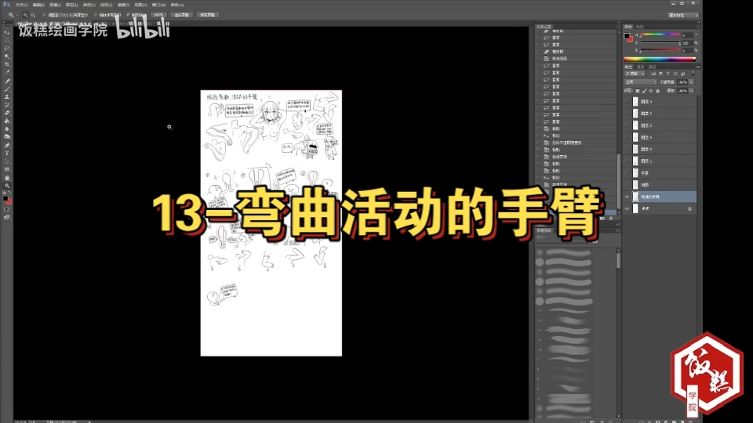This screenshot has height=423, width=753.
Task: Open Layers panel flyout menu
Action: (698, 67)
